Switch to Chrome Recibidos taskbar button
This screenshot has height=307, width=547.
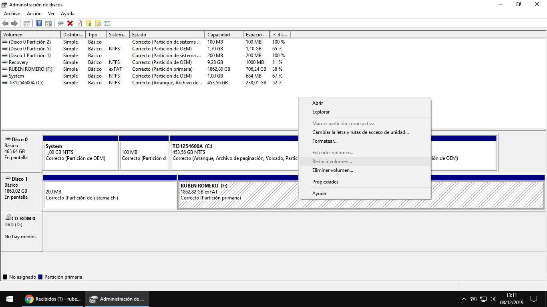(52, 299)
